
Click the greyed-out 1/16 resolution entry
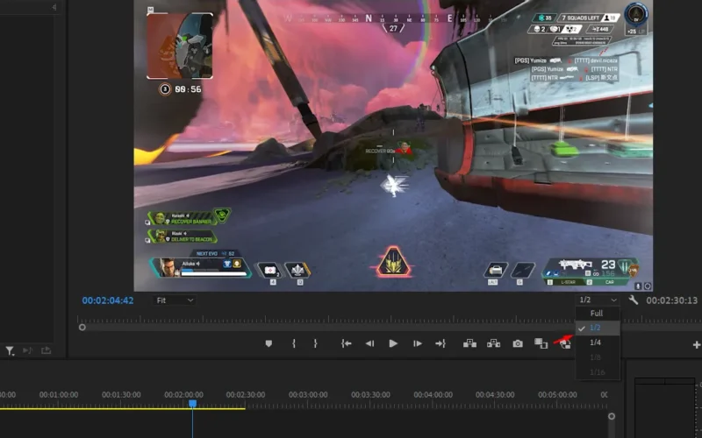(x=598, y=371)
